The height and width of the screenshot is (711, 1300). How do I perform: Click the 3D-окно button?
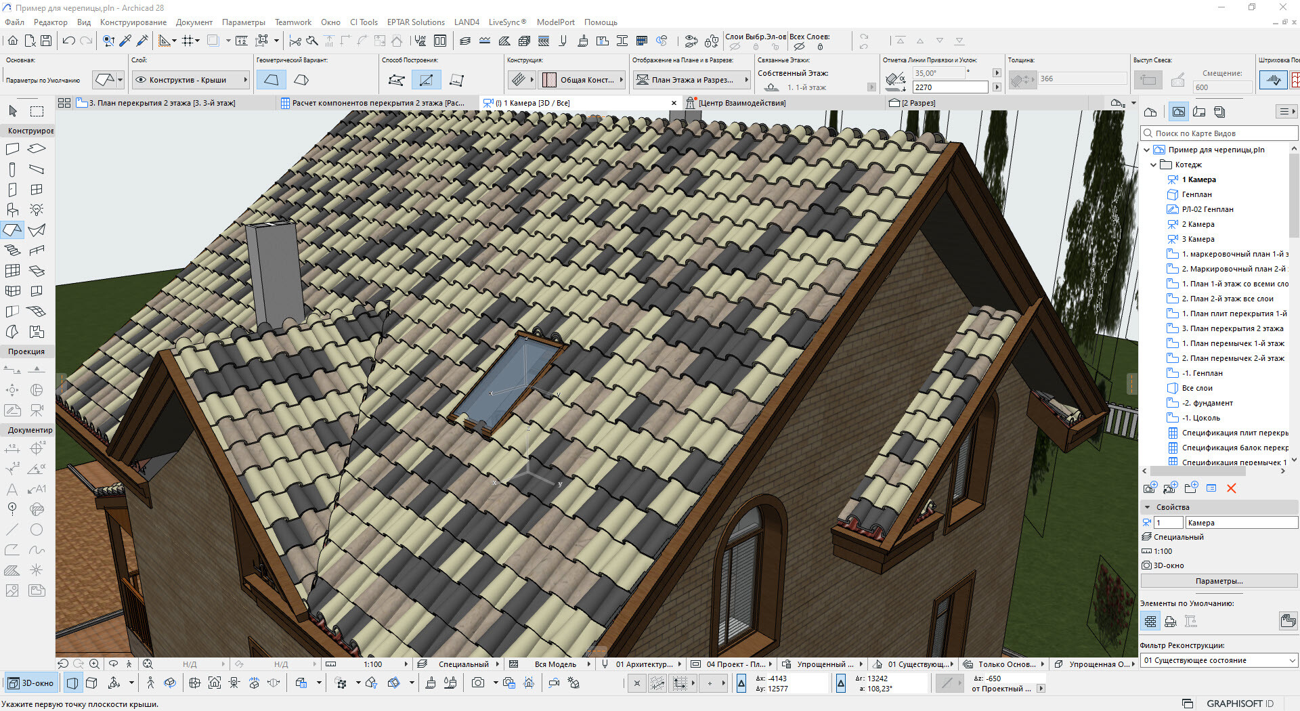[x=31, y=683]
